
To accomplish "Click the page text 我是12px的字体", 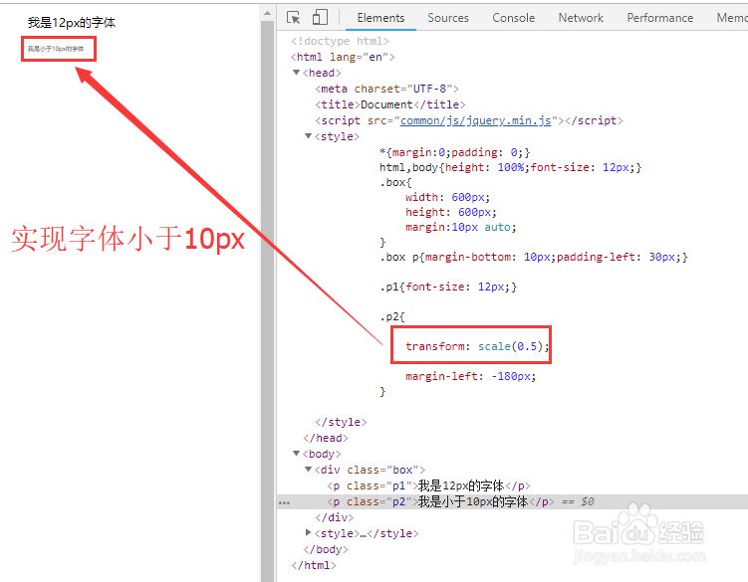I will click(72, 23).
